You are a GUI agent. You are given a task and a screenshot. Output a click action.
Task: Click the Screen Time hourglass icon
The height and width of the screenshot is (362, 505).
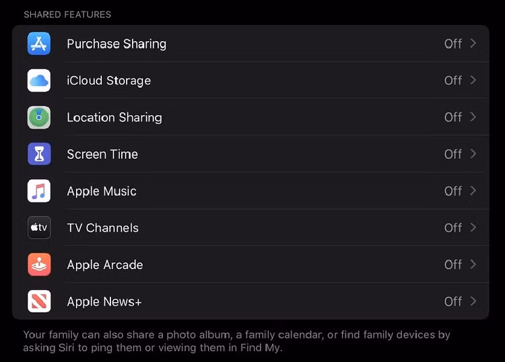[x=39, y=154]
